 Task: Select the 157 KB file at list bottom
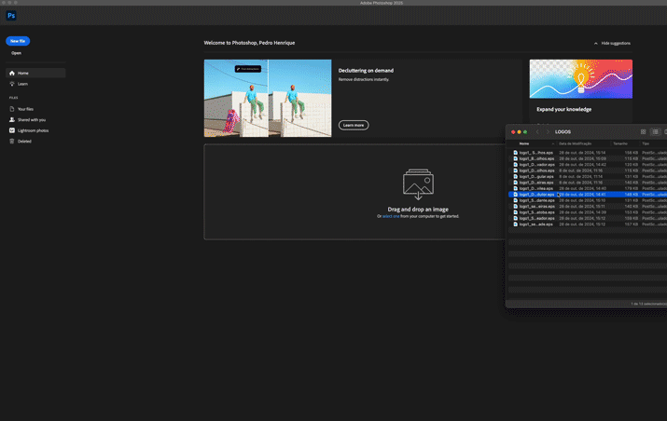[588, 224]
